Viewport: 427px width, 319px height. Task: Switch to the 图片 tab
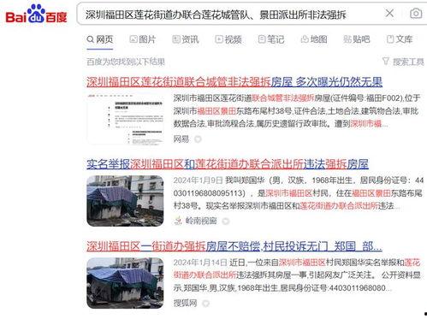click(x=143, y=39)
